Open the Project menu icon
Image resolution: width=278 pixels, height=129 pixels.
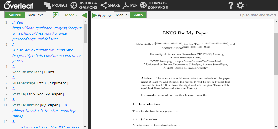pos(47,5)
